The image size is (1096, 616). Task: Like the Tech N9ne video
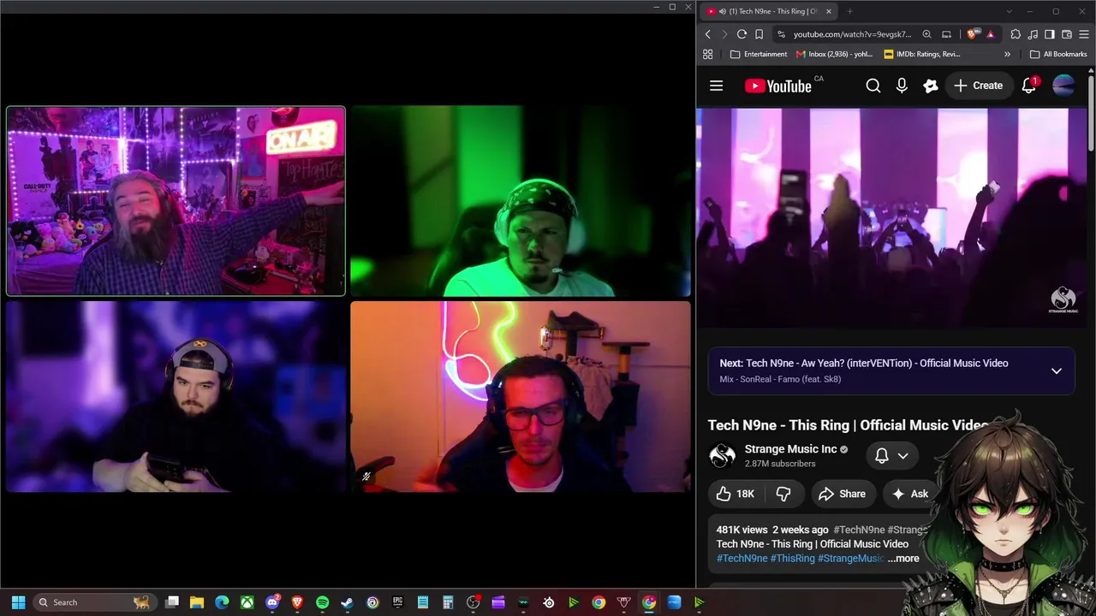pos(736,494)
